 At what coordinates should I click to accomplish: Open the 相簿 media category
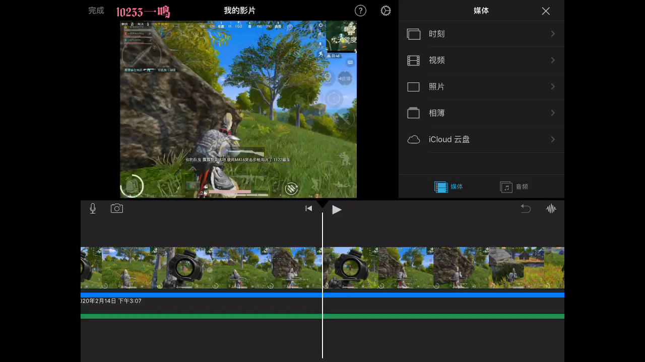tap(481, 113)
